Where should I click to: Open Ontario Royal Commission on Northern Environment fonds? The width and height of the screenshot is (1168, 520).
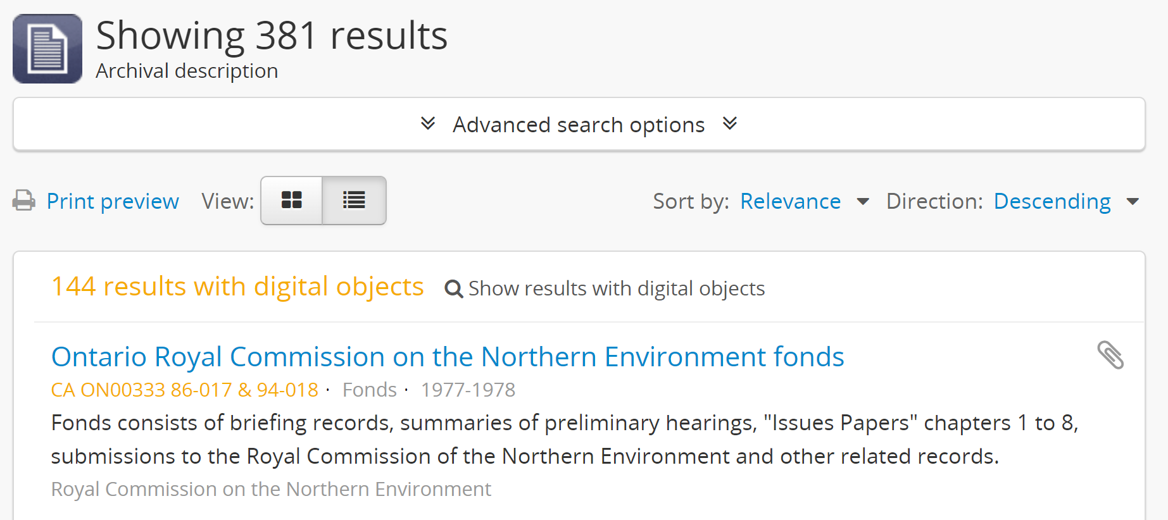[x=448, y=357]
